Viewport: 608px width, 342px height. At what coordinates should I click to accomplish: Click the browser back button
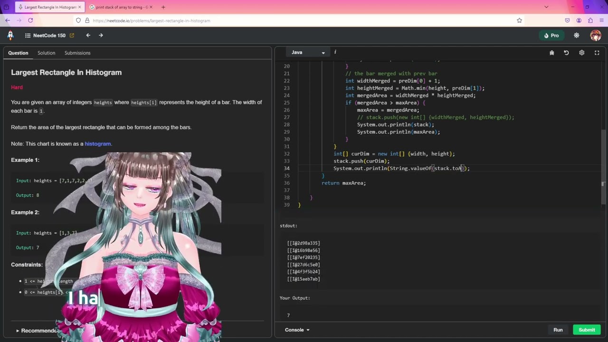[8, 20]
